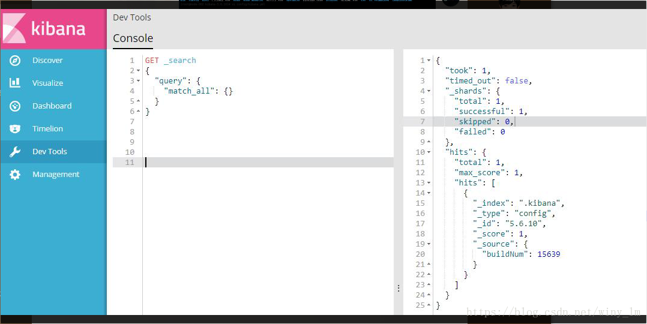Collapse request editor fold arrow on line 2
The height and width of the screenshot is (324, 647).
(x=138, y=71)
